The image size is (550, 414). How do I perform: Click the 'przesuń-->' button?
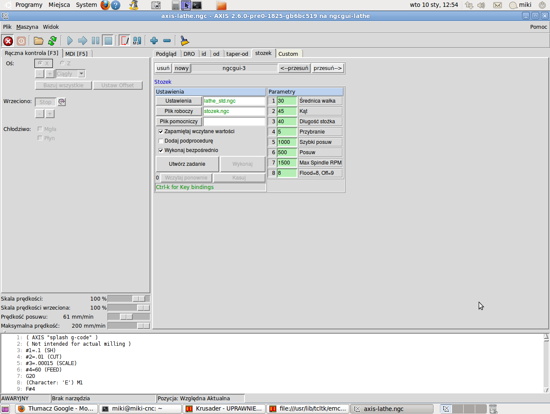pyautogui.click(x=328, y=68)
